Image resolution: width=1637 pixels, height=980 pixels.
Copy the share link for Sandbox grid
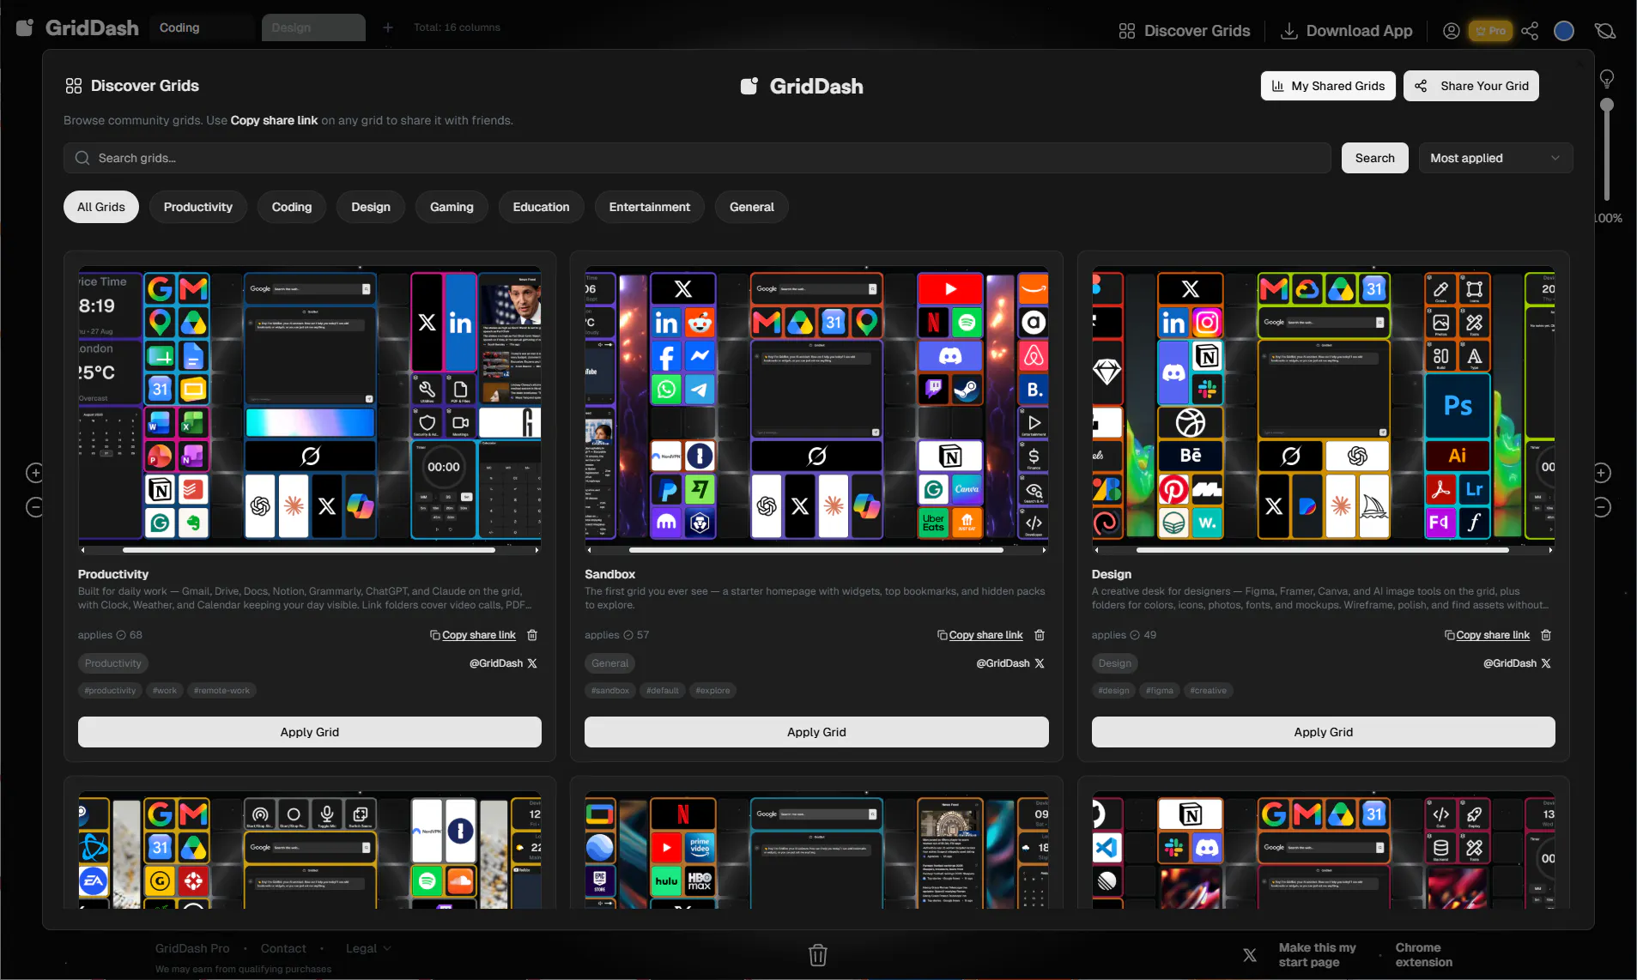(980, 635)
